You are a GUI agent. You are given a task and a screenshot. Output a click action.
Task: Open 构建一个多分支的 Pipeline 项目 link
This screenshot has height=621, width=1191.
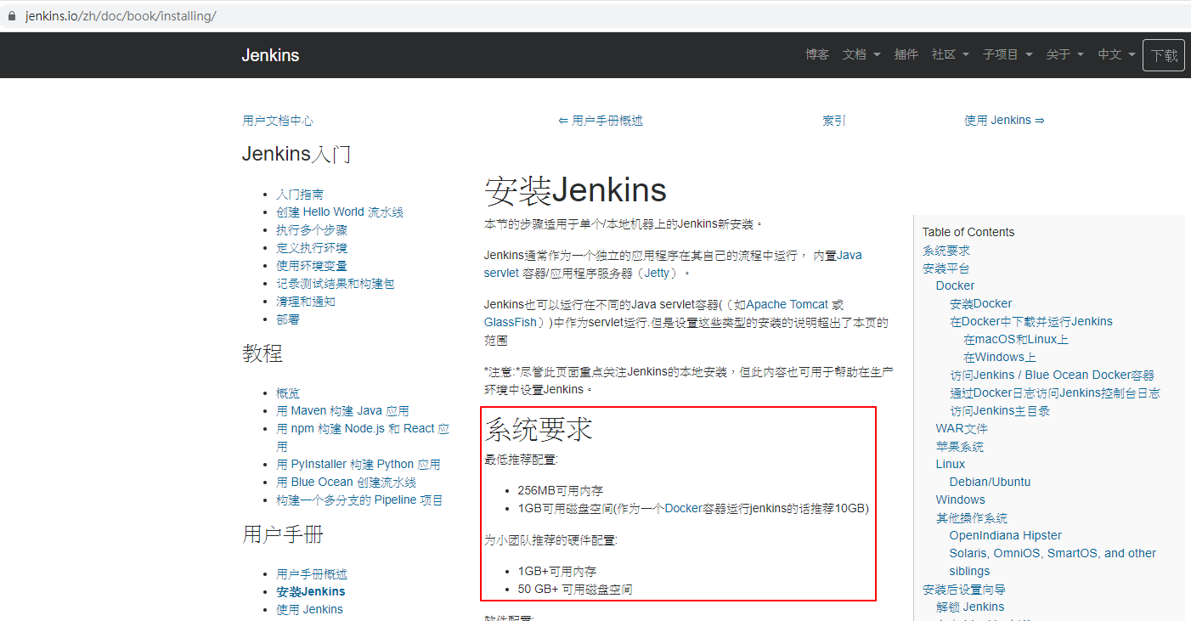(359, 500)
